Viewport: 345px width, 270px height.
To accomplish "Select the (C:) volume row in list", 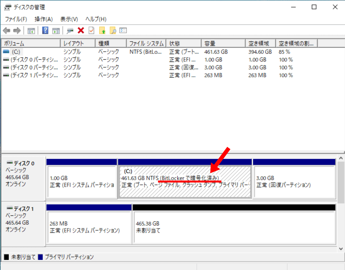I will tap(16, 52).
